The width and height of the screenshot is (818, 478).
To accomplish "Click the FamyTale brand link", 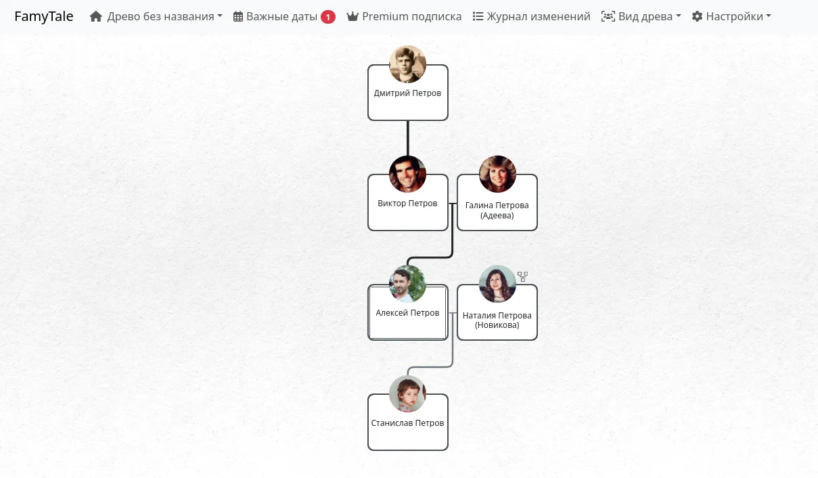I will click(x=44, y=16).
